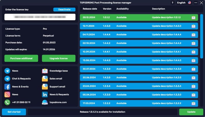The height and width of the screenshot is (117, 205).
Task: Click the green Update button
Action: point(191,112)
